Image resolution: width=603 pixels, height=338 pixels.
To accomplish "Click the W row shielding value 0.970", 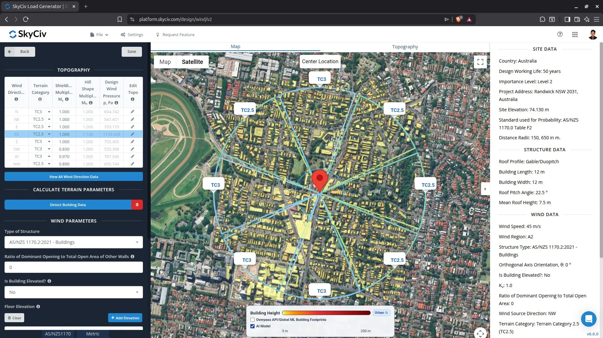I will [x=64, y=156].
